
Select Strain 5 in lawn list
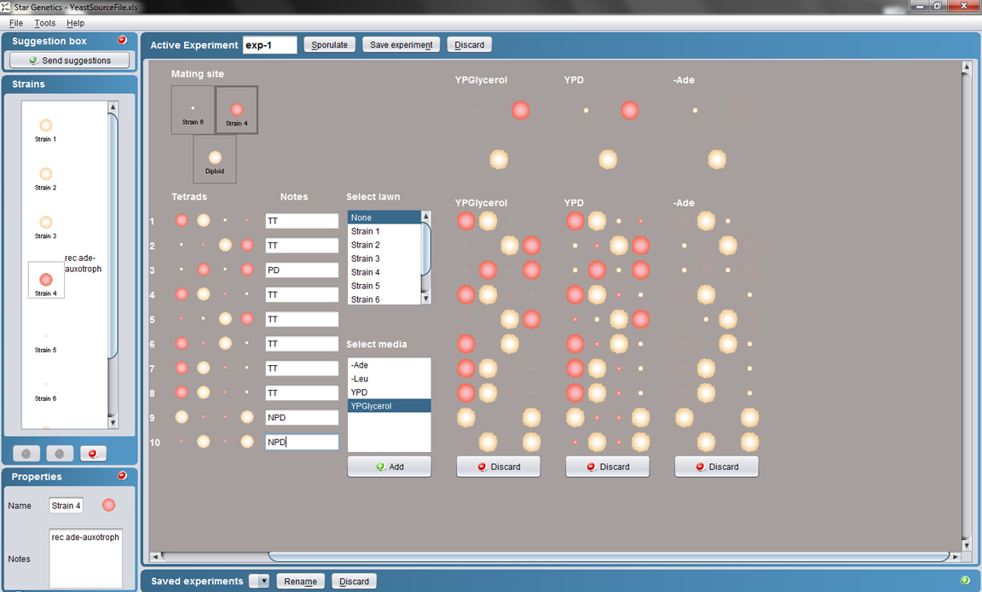click(366, 286)
